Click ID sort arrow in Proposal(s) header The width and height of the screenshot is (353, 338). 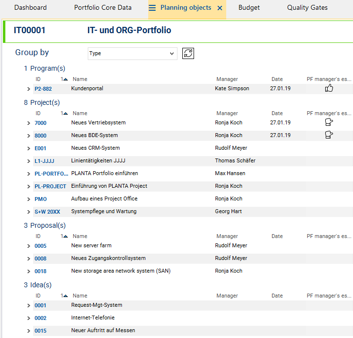pos(64,236)
